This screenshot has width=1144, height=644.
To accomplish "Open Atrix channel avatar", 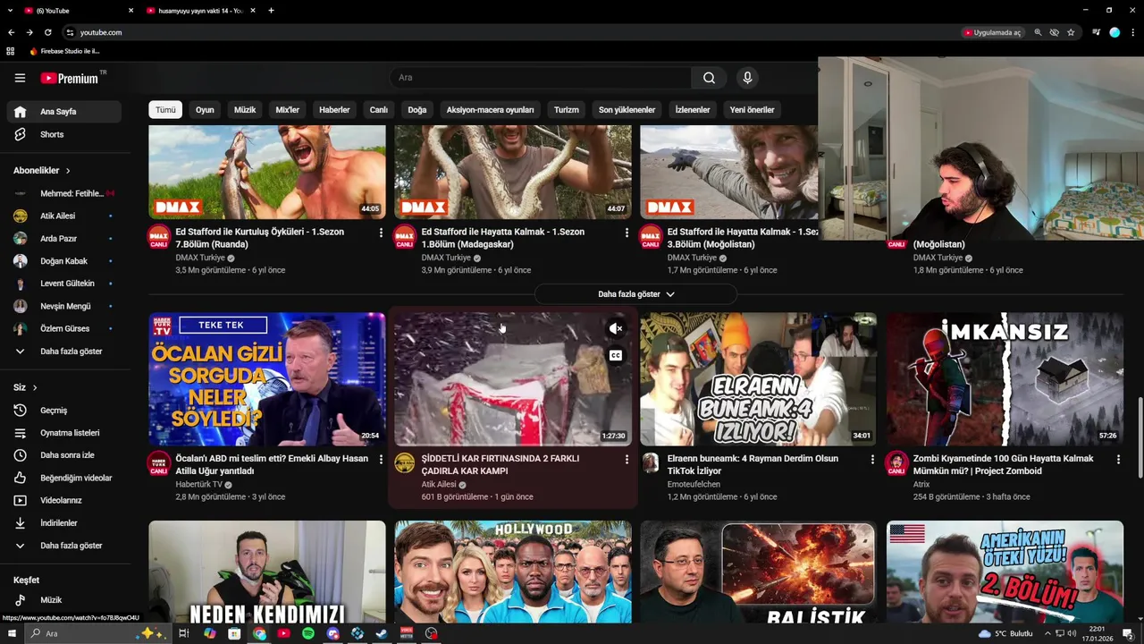I will [896, 462].
